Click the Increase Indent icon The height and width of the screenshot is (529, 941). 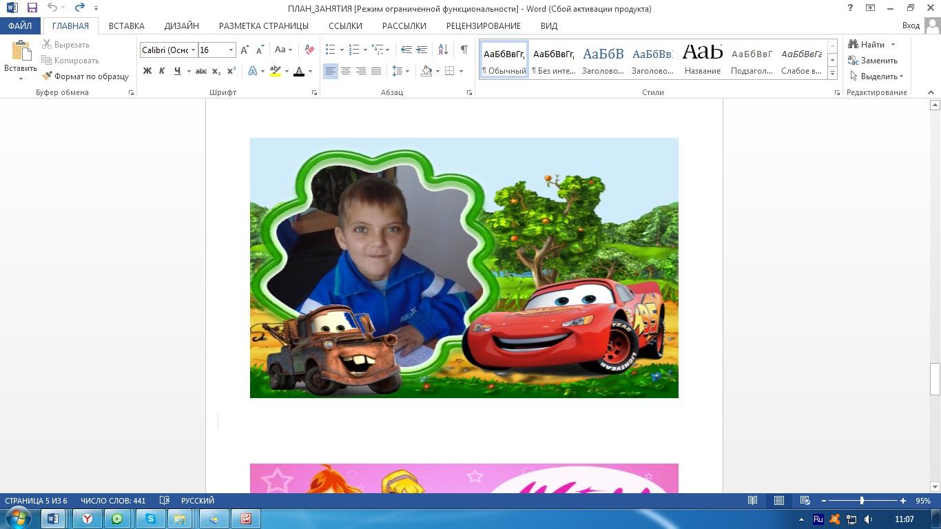pyautogui.click(x=422, y=50)
